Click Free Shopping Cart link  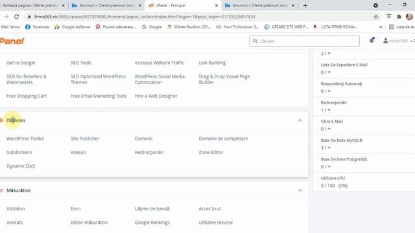(x=27, y=96)
